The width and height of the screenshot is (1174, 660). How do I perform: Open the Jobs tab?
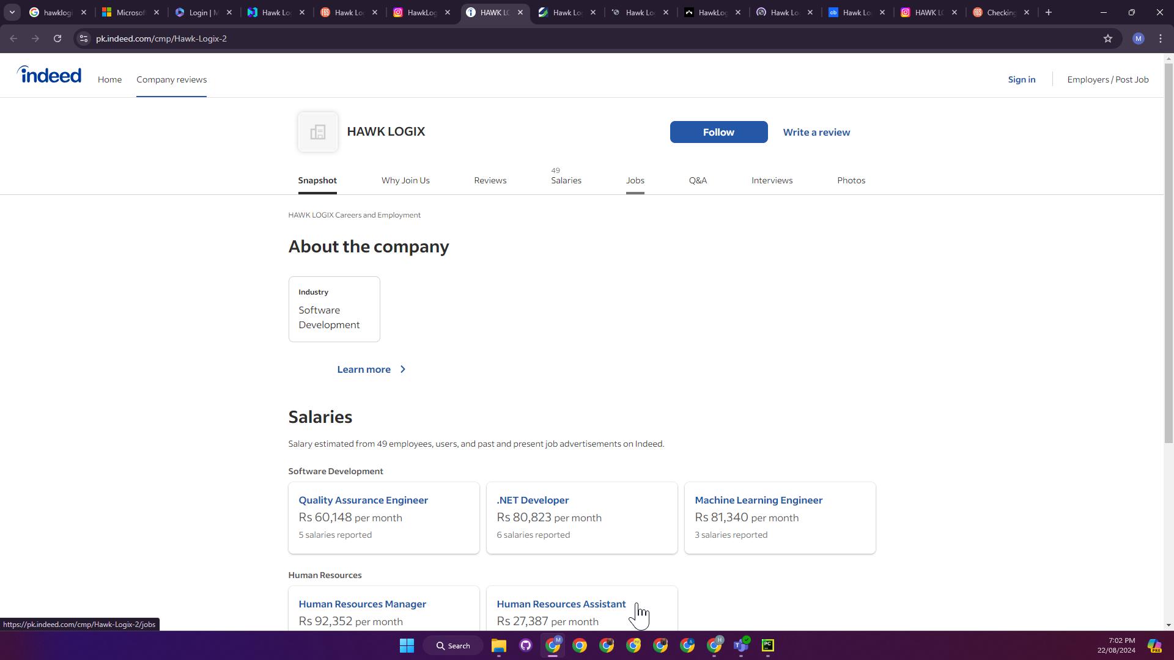(635, 180)
